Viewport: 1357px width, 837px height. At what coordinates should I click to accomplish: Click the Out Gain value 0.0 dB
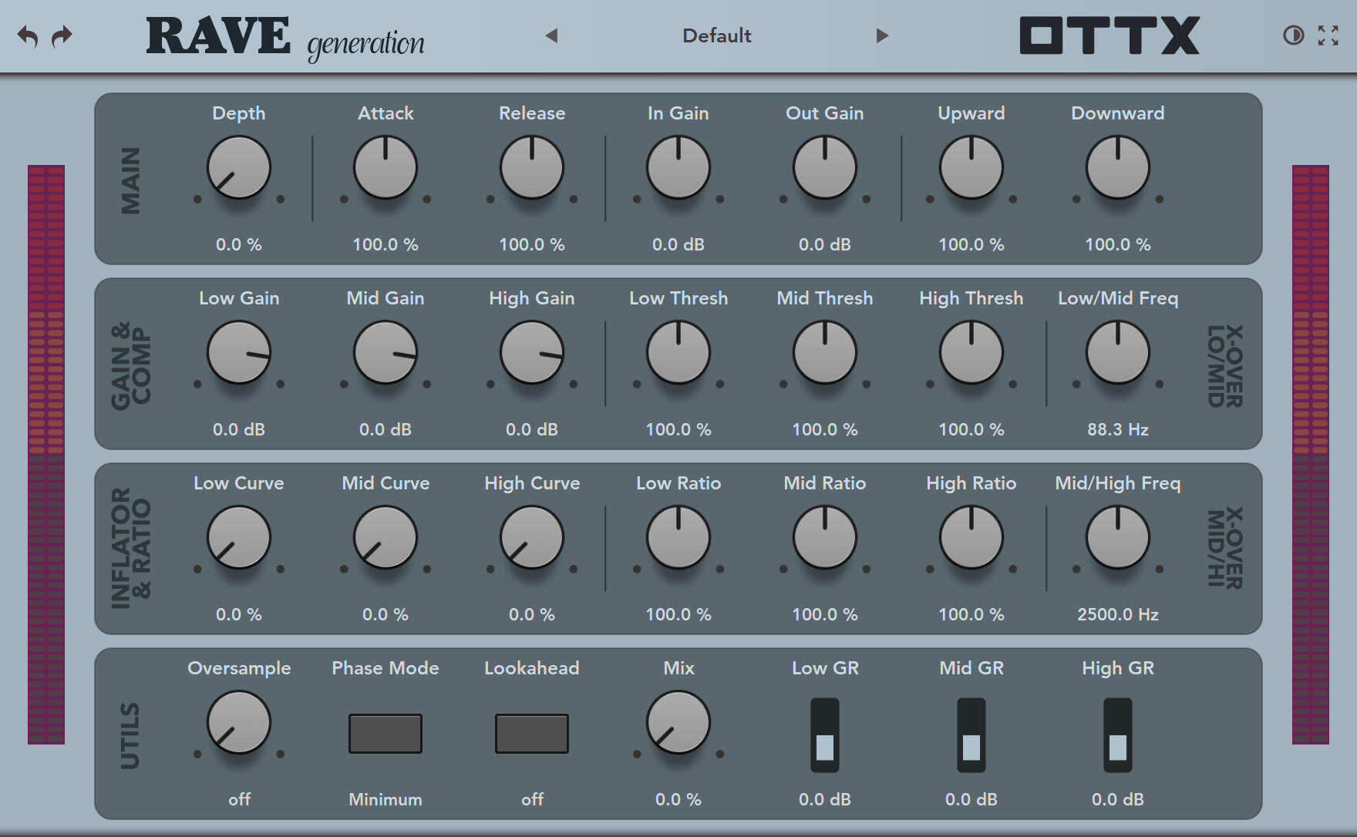click(824, 244)
